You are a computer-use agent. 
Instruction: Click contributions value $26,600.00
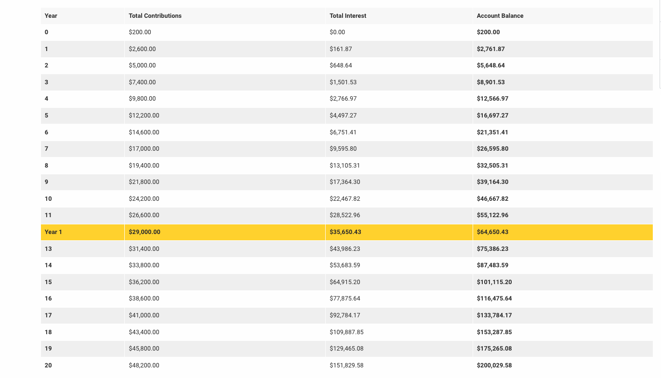[x=144, y=215]
